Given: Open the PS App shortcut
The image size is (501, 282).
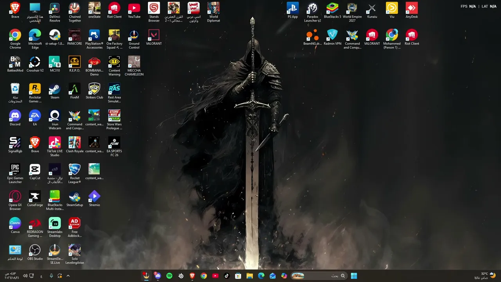Looking at the screenshot, I should tap(292, 11).
